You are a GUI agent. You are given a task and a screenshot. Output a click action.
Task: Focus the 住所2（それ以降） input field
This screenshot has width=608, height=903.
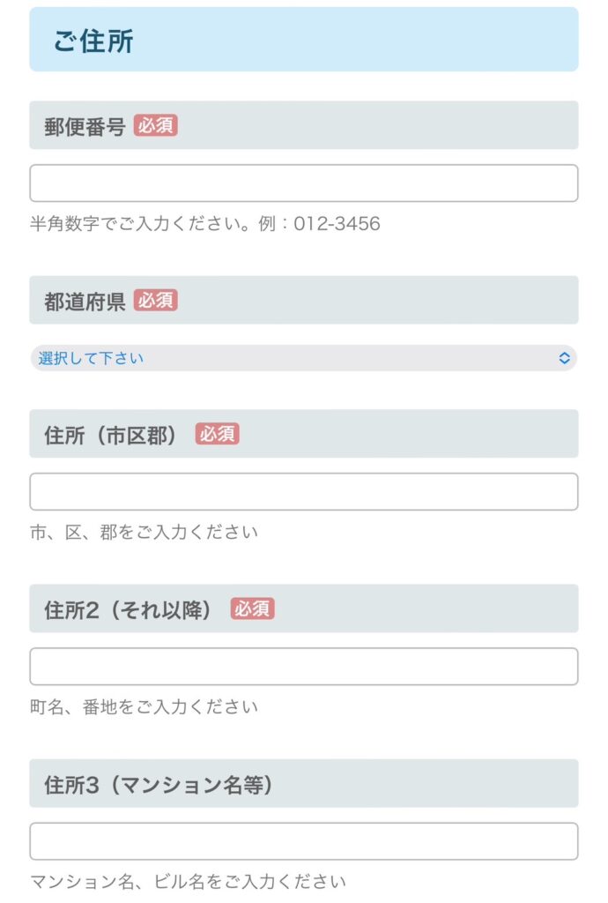pos(304,666)
